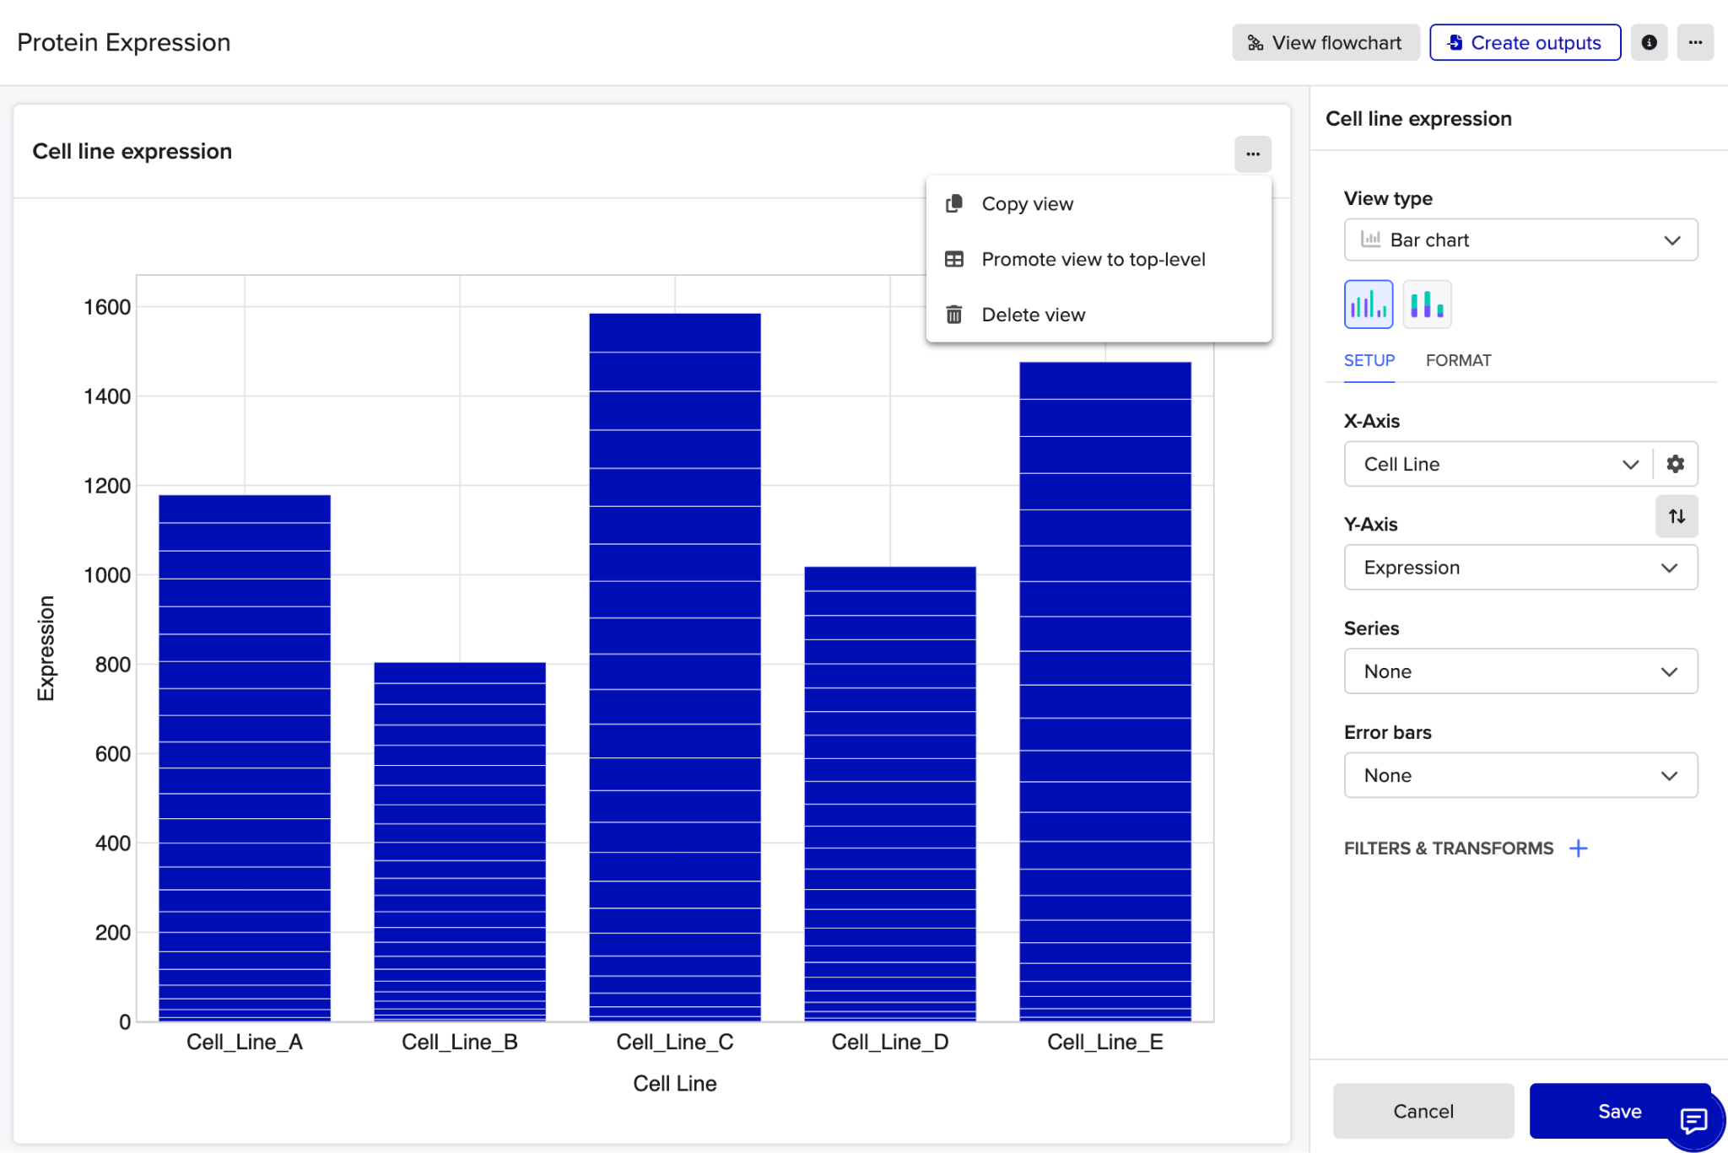Screen dimensions: 1728x1153
Task: Click the info icon in header
Action: coord(1649,42)
